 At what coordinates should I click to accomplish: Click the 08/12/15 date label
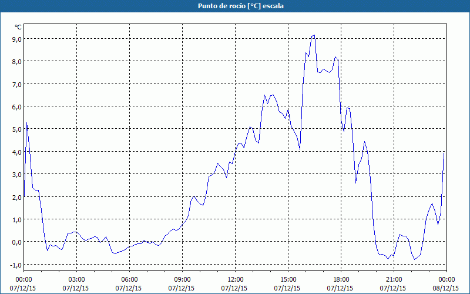(446, 288)
